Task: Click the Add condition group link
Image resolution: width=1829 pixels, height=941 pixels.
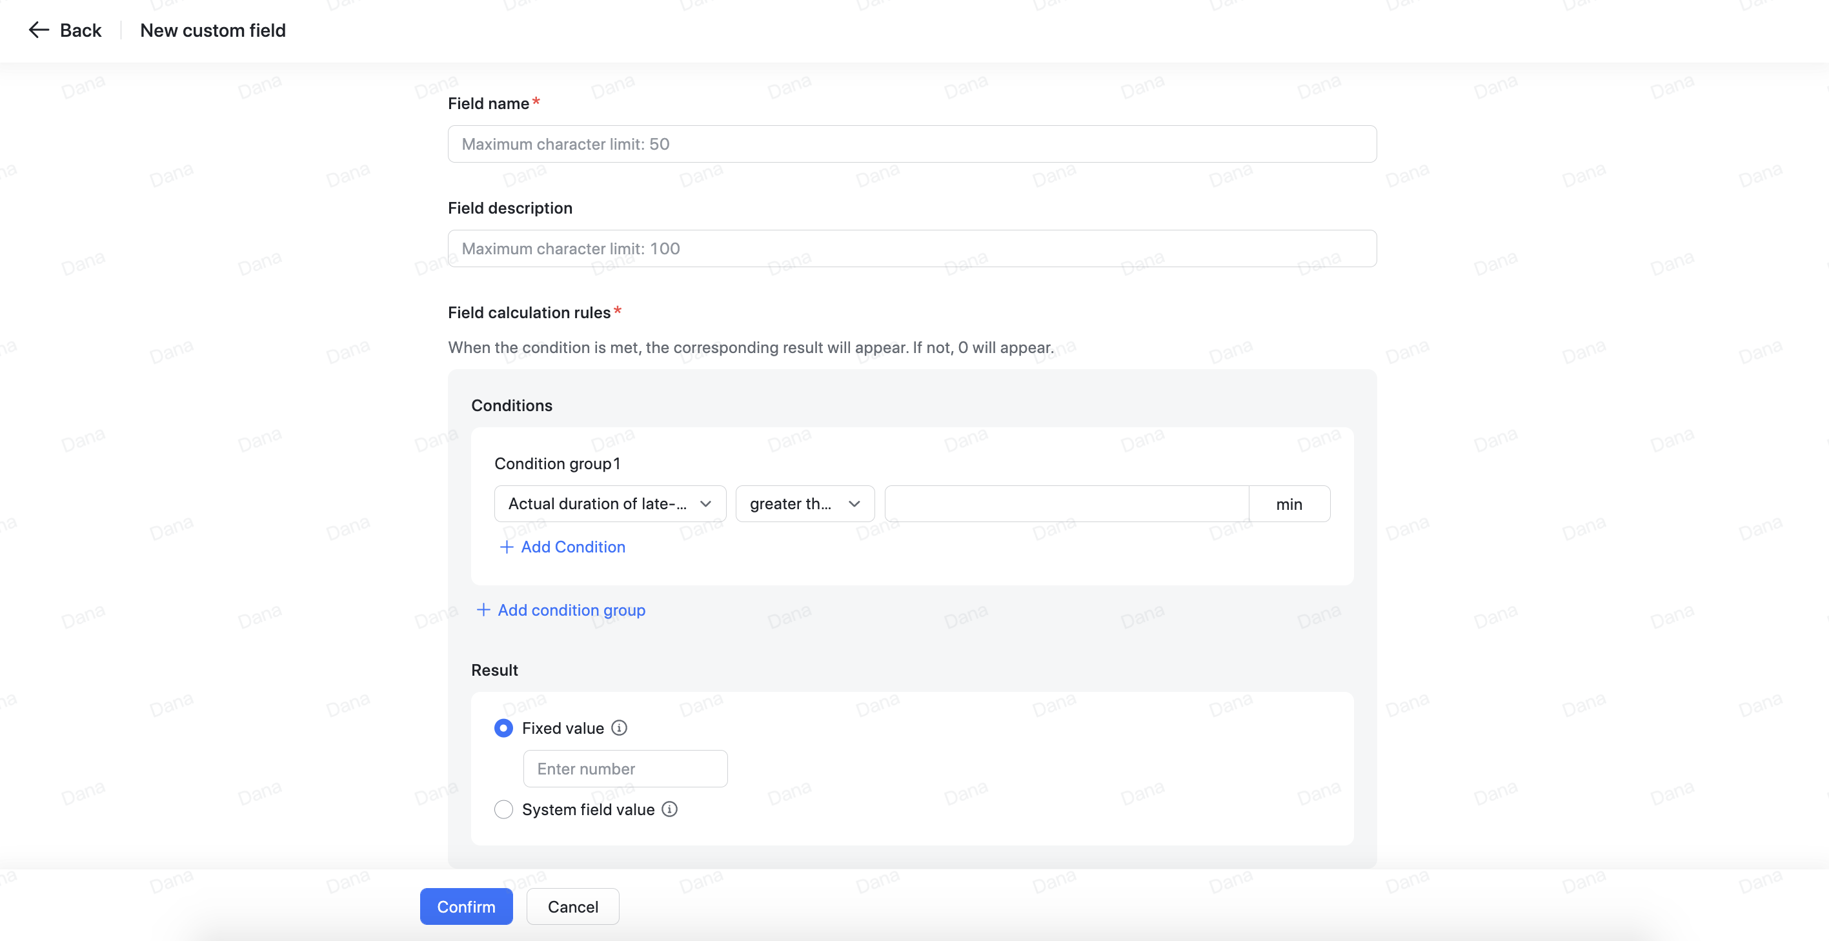Action: click(x=571, y=610)
